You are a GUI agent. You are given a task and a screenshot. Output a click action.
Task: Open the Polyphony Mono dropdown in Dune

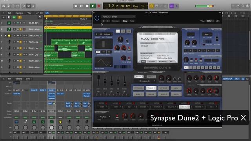click(x=207, y=34)
